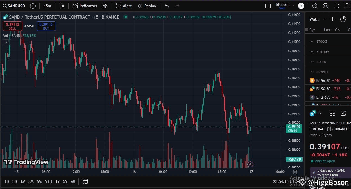Select the YTD timeframe
351x189 pixels.
(x=48, y=181)
